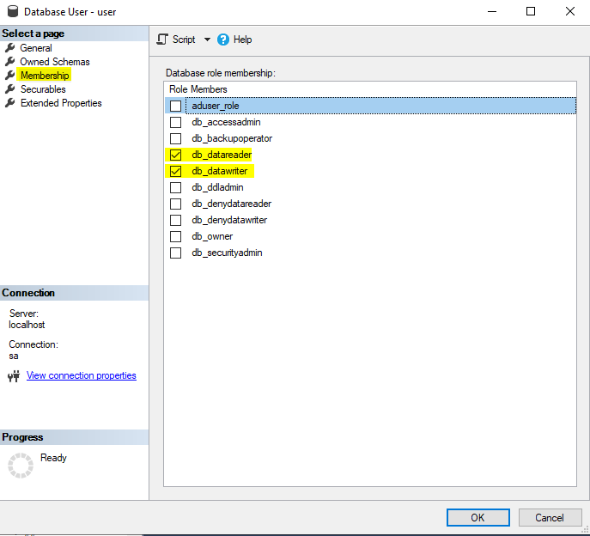Click the wrench icon beside Securables

pyautogui.click(x=9, y=88)
